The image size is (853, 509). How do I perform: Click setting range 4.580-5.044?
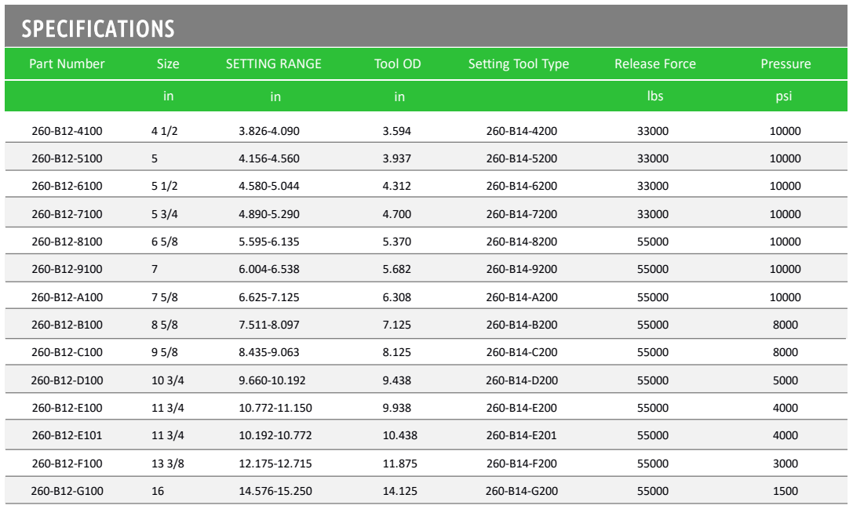(269, 186)
